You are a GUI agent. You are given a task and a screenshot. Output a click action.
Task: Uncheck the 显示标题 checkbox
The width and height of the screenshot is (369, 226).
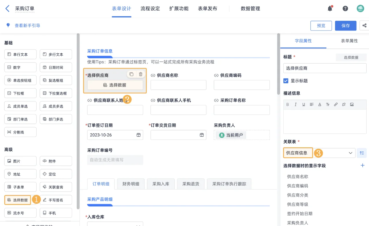click(x=286, y=81)
